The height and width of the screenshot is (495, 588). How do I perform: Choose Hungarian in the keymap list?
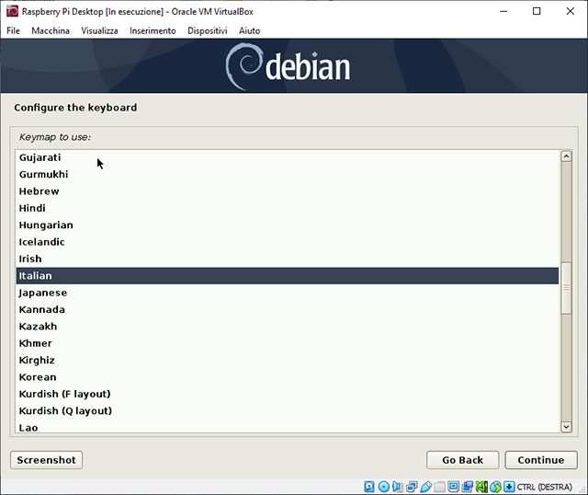pyautogui.click(x=46, y=224)
